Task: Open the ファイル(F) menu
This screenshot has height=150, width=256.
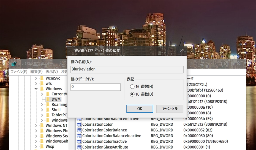Action: (19, 72)
